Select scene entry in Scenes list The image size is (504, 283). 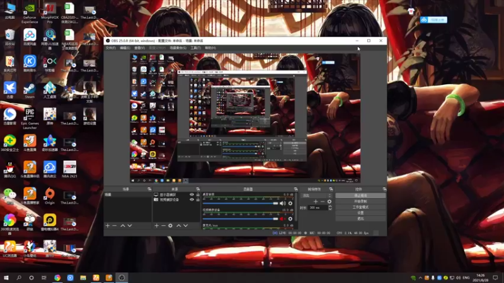click(x=128, y=195)
